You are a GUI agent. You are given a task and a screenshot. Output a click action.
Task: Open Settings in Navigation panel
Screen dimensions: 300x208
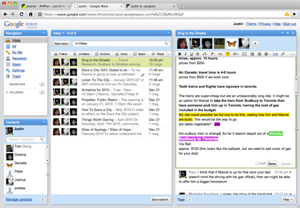[x=18, y=70]
